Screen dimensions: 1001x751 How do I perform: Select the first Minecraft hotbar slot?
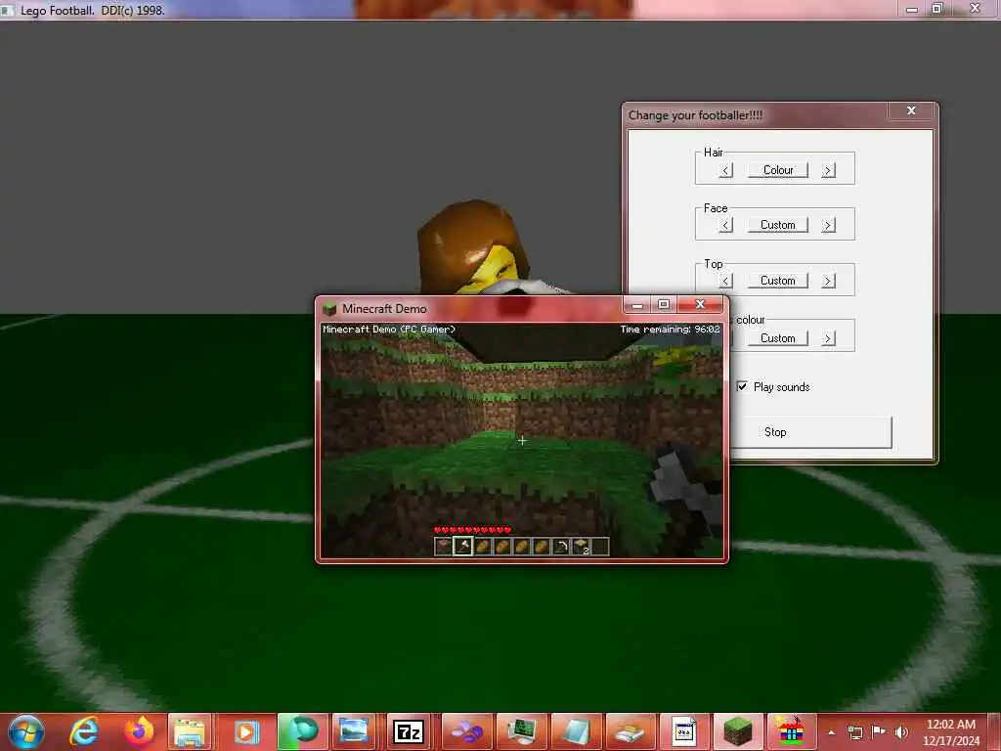tap(444, 546)
